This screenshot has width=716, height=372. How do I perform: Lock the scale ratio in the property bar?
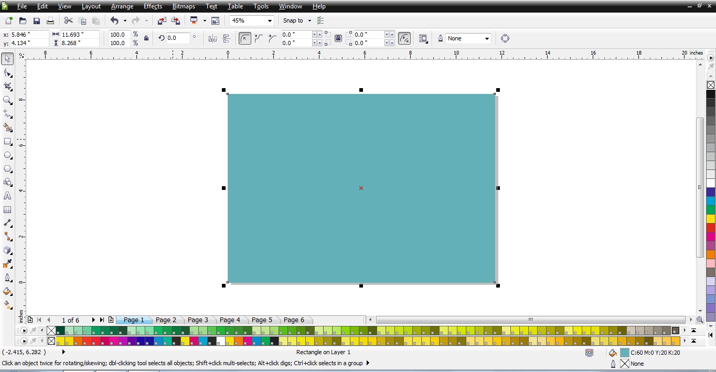146,38
